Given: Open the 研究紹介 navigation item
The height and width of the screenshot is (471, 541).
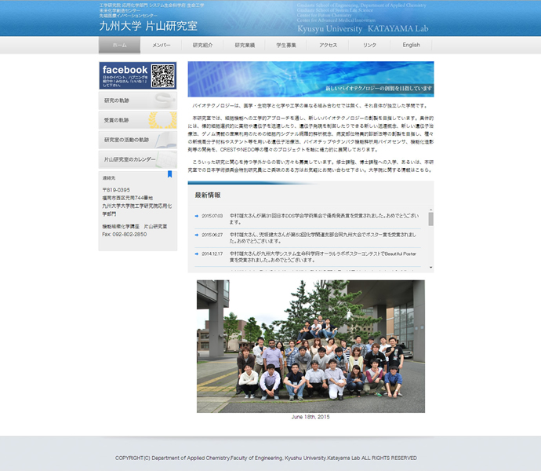Looking at the screenshot, I should [202, 45].
